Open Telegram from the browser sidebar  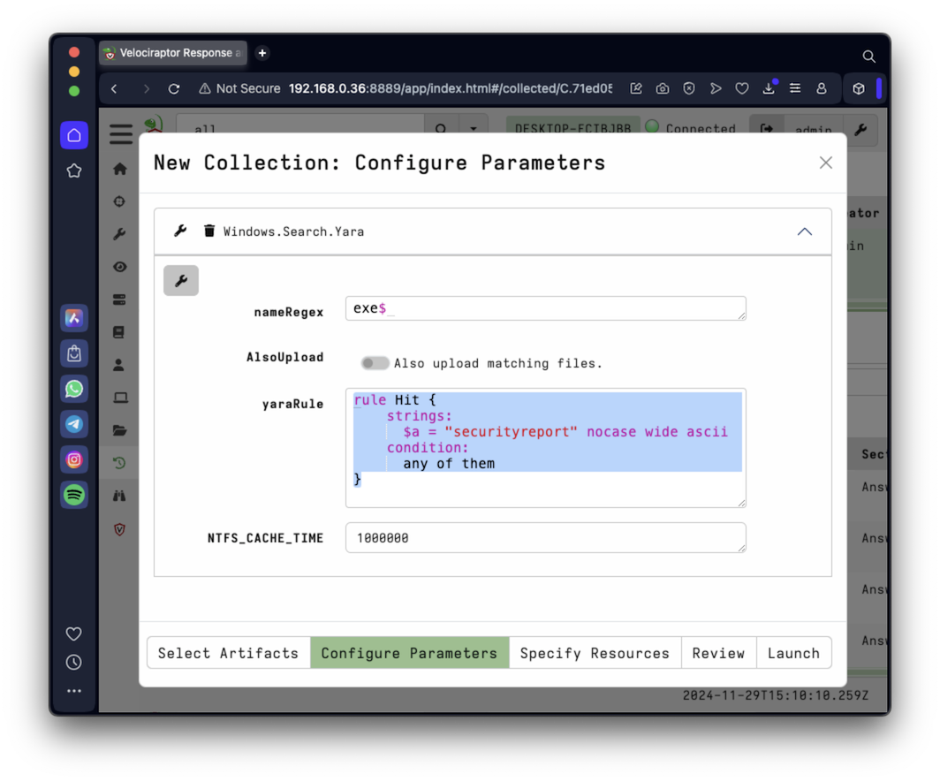[74, 424]
